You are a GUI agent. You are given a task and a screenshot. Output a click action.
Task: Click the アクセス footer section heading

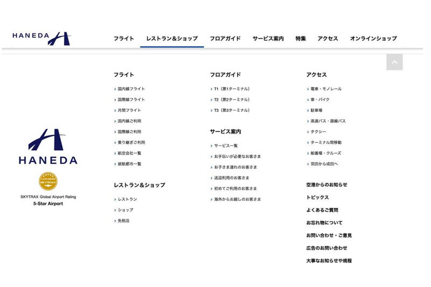pos(316,75)
